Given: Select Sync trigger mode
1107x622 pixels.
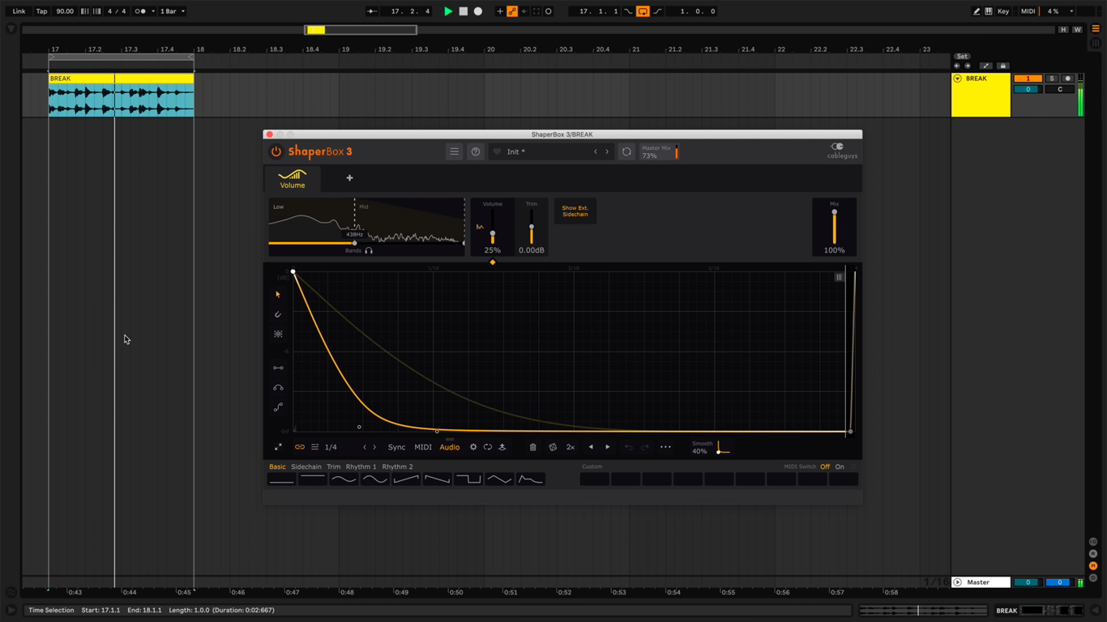Looking at the screenshot, I should point(396,447).
